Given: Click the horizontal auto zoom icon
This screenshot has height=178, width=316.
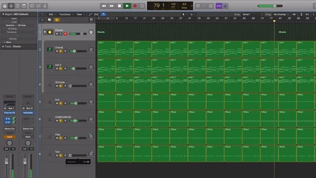Looking at the screenshot, I should (307, 14).
